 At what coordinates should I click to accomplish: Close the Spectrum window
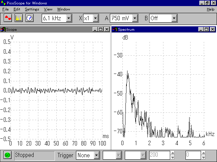(213, 29)
